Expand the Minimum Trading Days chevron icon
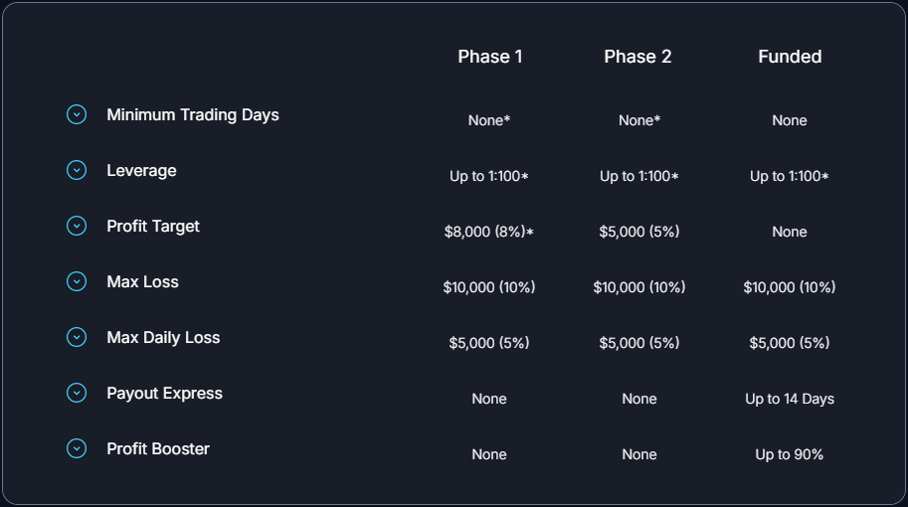 (77, 114)
